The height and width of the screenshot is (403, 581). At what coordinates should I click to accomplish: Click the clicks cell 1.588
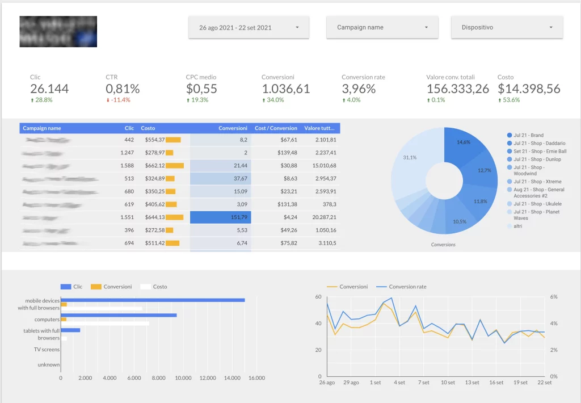(127, 165)
